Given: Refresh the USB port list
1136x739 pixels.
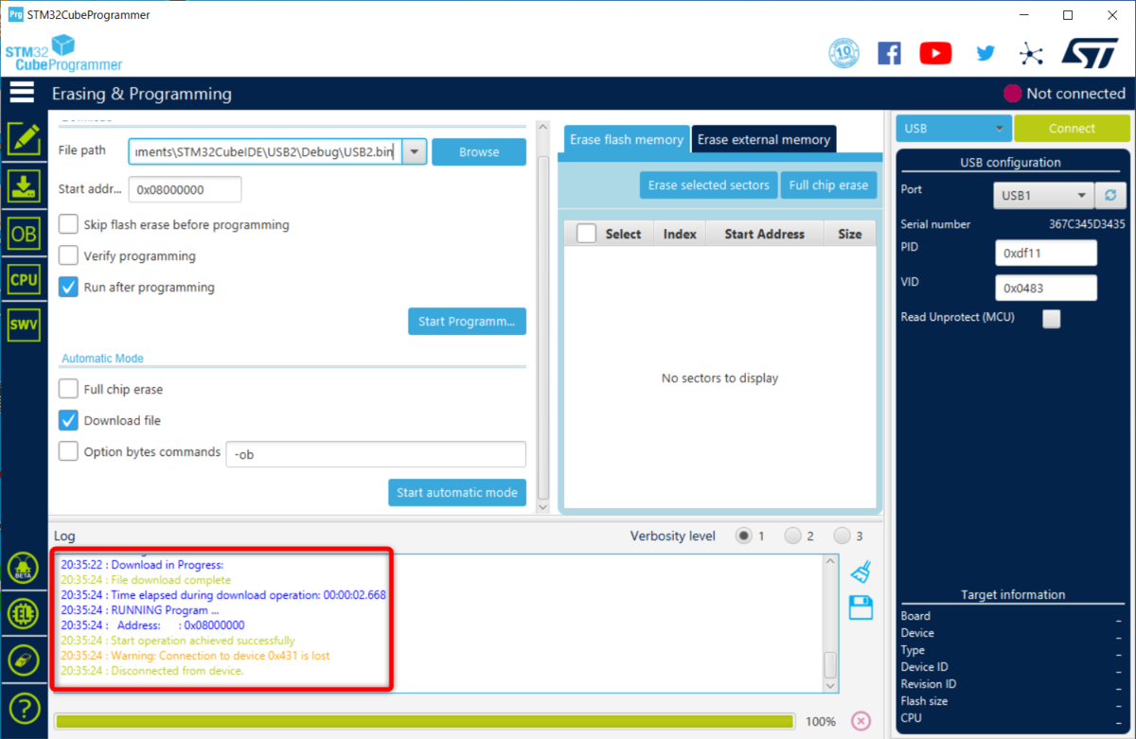Looking at the screenshot, I should [x=1110, y=196].
